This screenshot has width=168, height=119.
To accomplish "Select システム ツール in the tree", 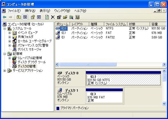I will click(x=22, y=28).
